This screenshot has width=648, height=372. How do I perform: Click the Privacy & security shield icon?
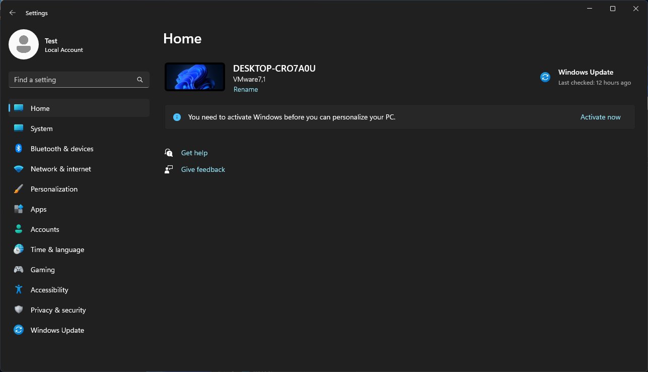(x=19, y=310)
